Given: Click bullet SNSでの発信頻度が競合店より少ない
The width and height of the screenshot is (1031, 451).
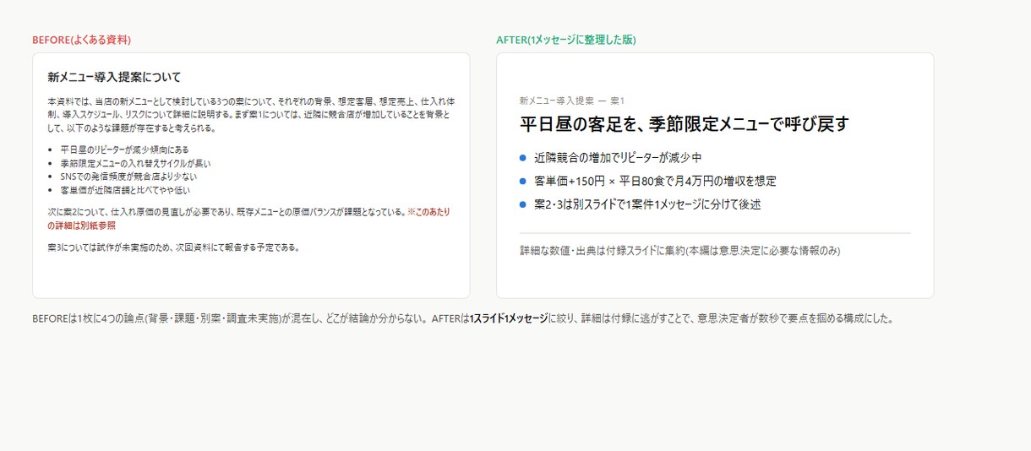Looking at the screenshot, I should pyautogui.click(x=128, y=177).
